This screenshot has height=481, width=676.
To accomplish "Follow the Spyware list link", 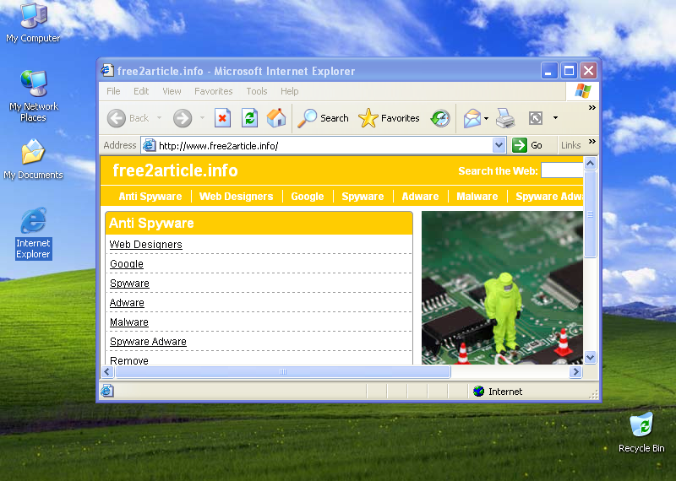I will [x=129, y=284].
